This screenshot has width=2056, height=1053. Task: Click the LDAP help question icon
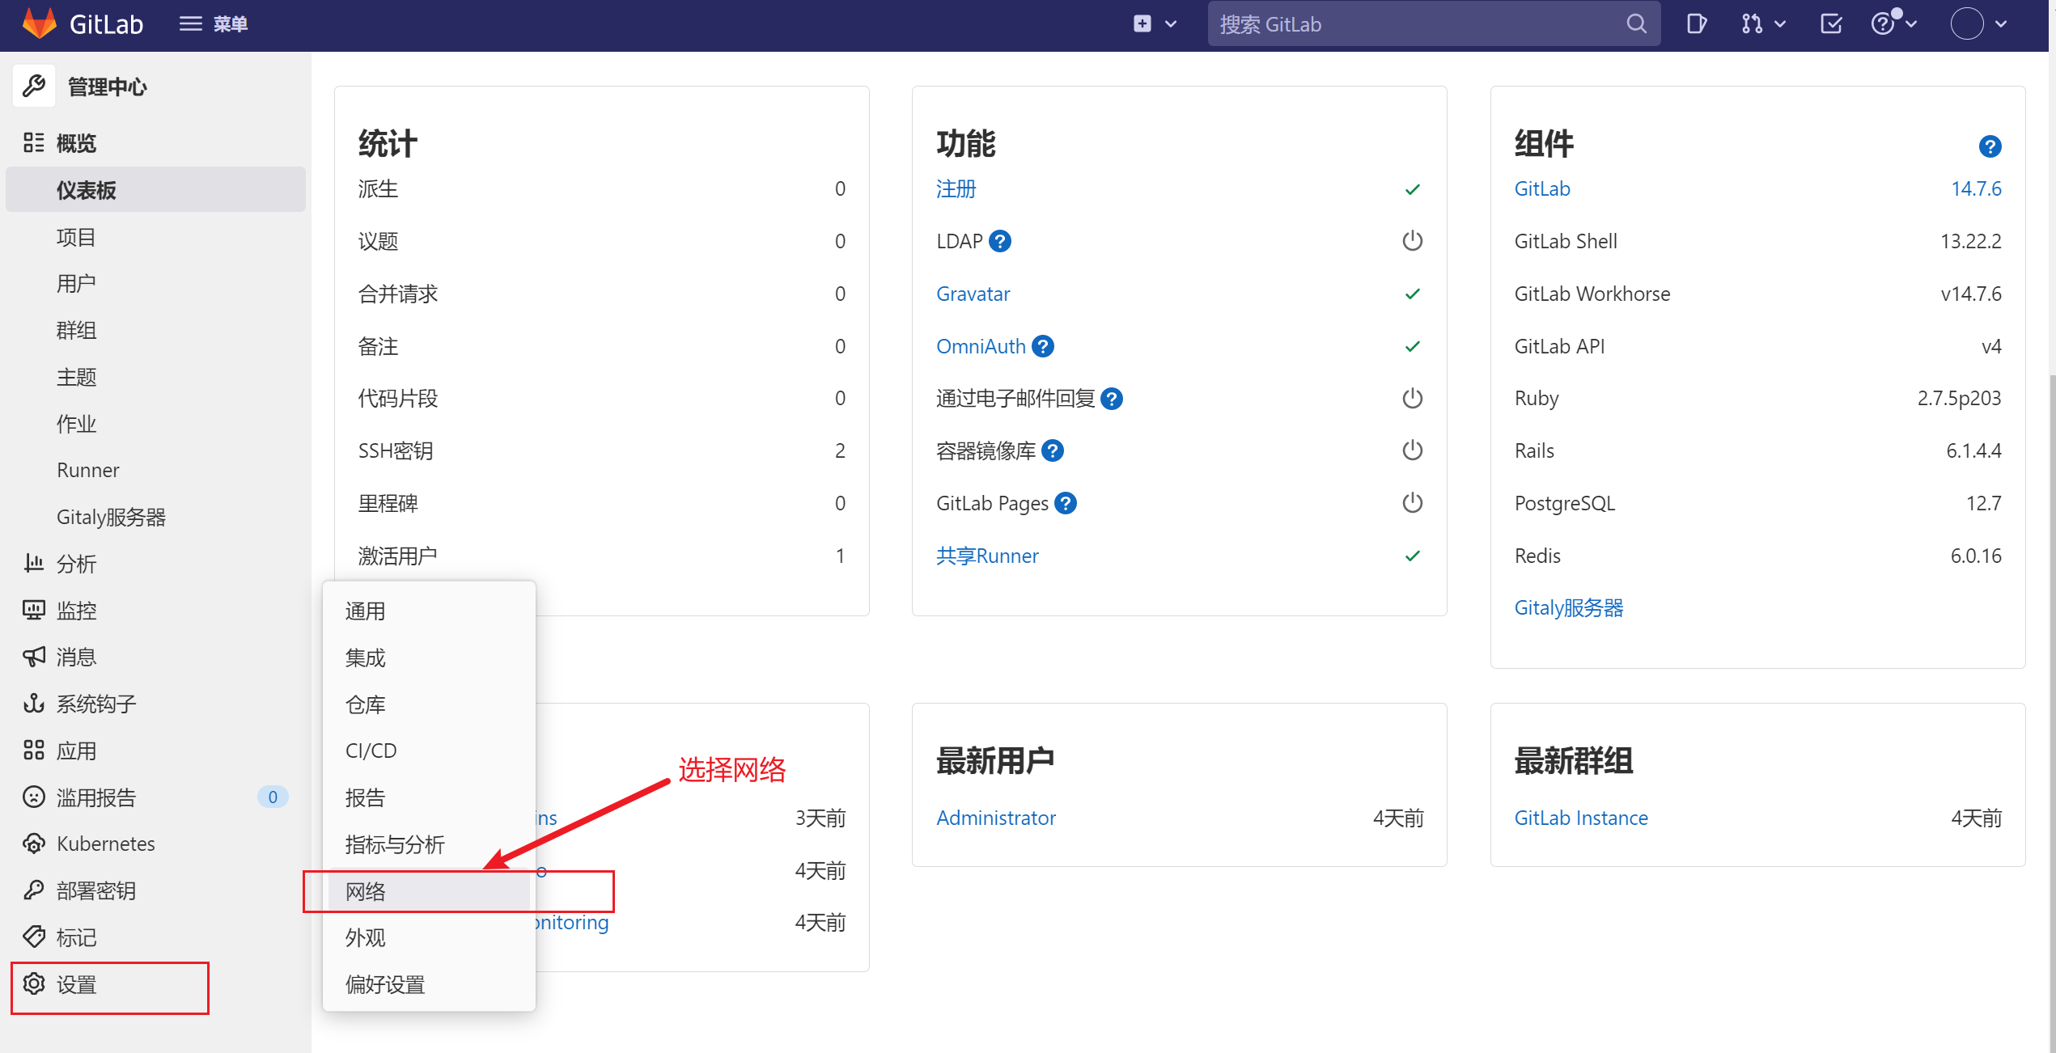tap(1000, 241)
